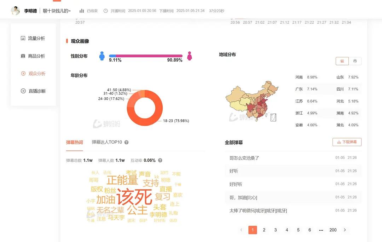Image resolution: width=382 pixels, height=242 pixels.
Task: Click the 24-30 (17.62%) age label
Action: click(111, 99)
